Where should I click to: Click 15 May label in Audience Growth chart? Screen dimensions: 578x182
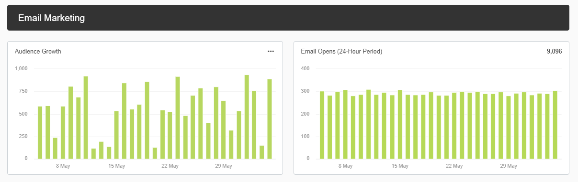[116, 166]
